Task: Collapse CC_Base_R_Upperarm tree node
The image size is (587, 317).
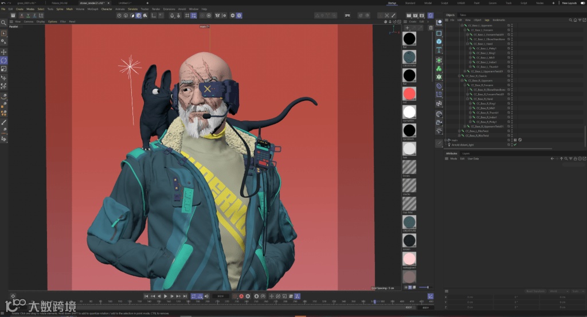Action: 462,80
